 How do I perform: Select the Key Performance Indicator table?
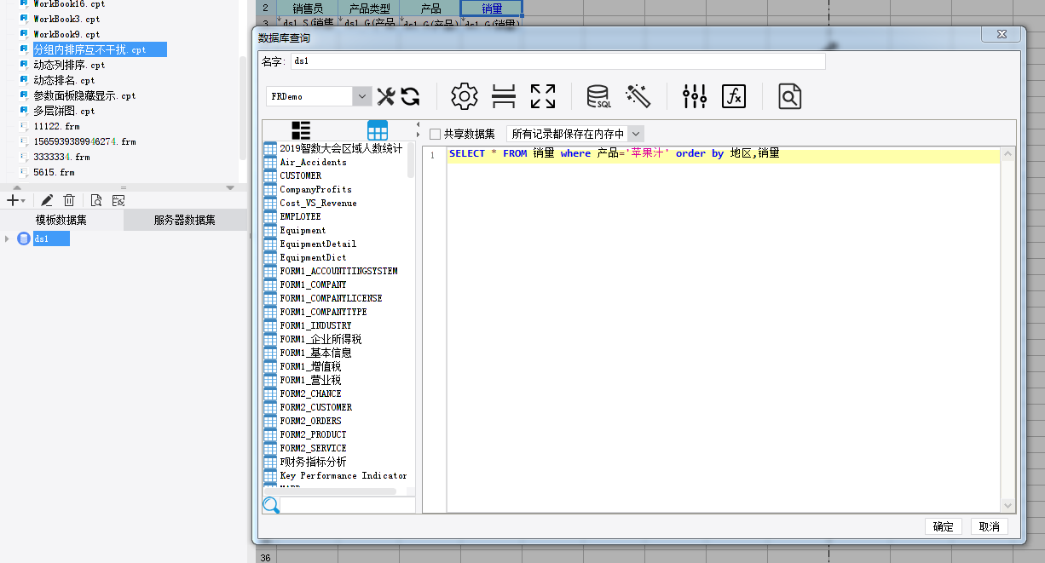tap(343, 475)
